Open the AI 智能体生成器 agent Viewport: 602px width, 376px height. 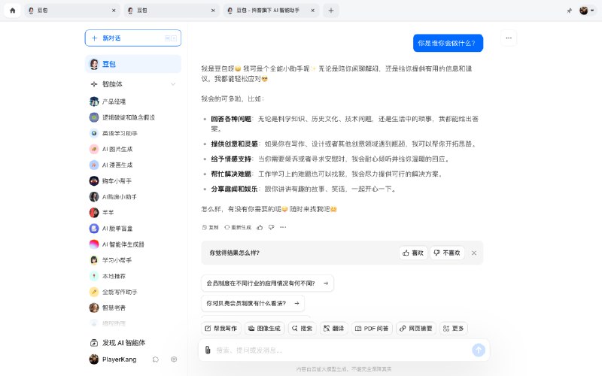(x=133, y=244)
